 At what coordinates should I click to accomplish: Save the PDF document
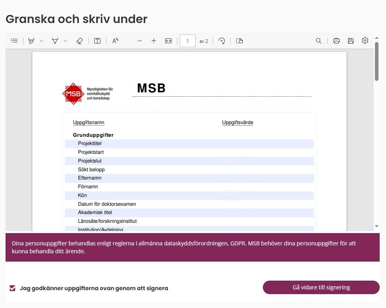351,41
